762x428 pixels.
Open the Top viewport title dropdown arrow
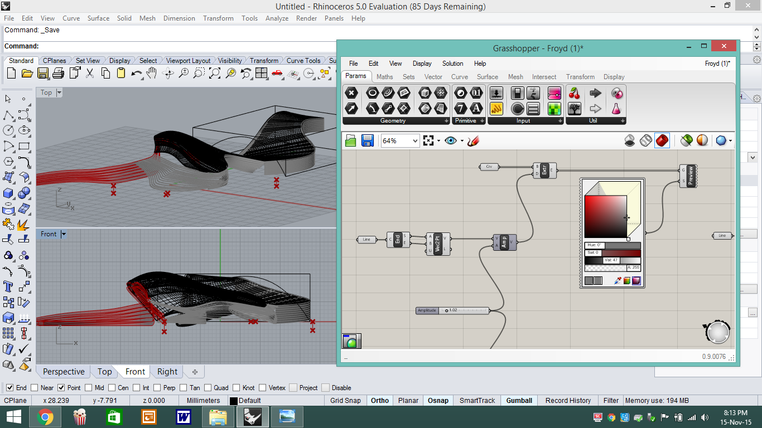pos(59,93)
